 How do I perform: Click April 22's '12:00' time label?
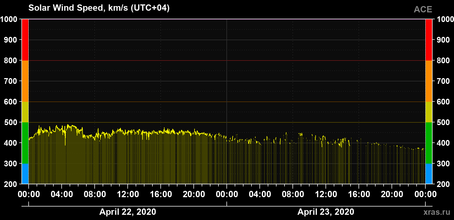[x=128, y=194]
